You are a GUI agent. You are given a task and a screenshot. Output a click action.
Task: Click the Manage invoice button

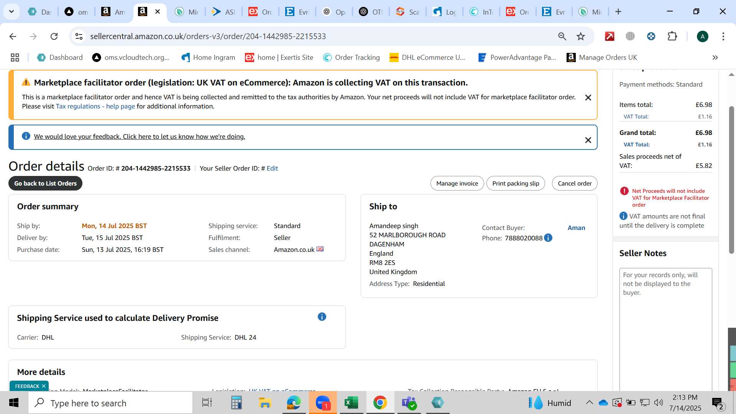tap(457, 183)
